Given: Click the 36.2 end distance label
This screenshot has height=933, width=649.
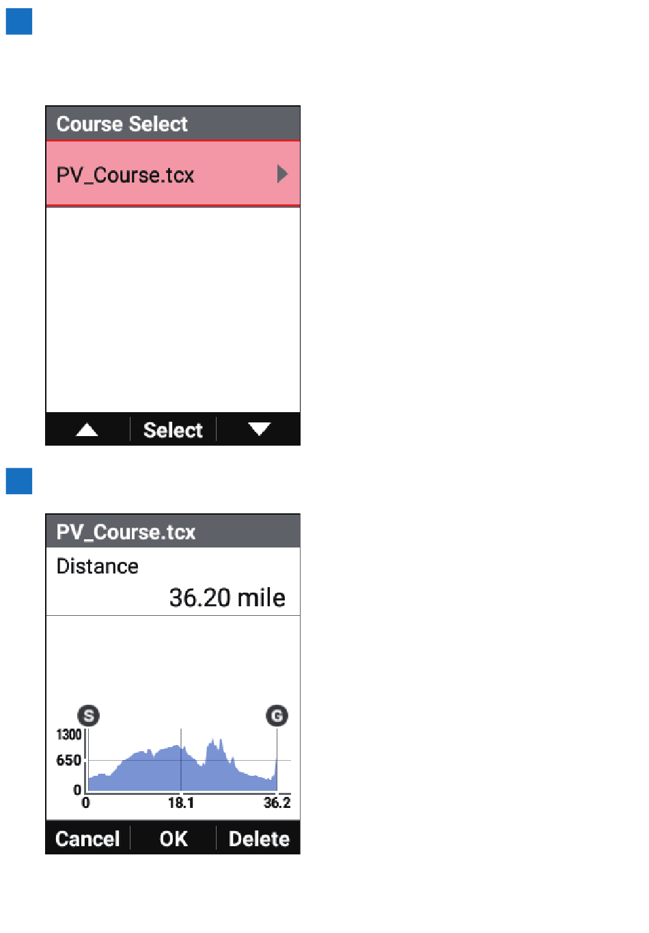Looking at the screenshot, I should pos(277,802).
